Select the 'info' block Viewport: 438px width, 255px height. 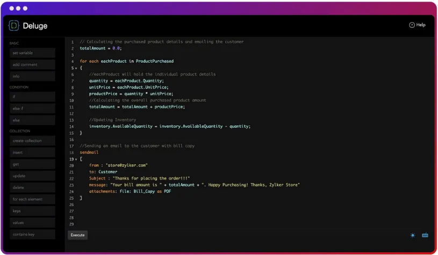(x=32, y=76)
